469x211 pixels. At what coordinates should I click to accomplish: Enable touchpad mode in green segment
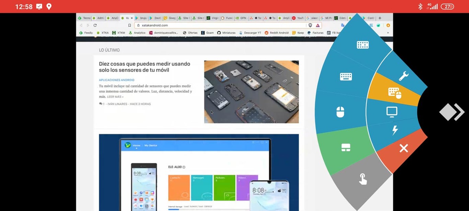pos(345,148)
